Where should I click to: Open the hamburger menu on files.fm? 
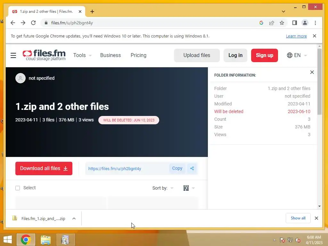click(x=13, y=55)
